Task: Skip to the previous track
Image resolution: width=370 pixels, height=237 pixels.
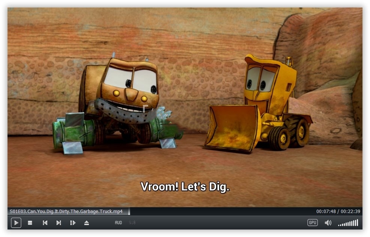Action: [45, 223]
